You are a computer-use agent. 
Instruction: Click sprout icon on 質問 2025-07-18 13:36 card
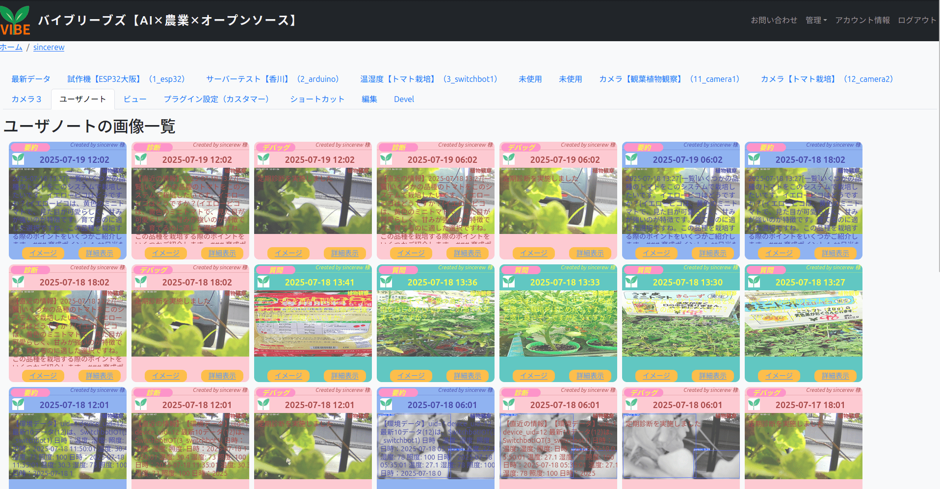(x=386, y=282)
